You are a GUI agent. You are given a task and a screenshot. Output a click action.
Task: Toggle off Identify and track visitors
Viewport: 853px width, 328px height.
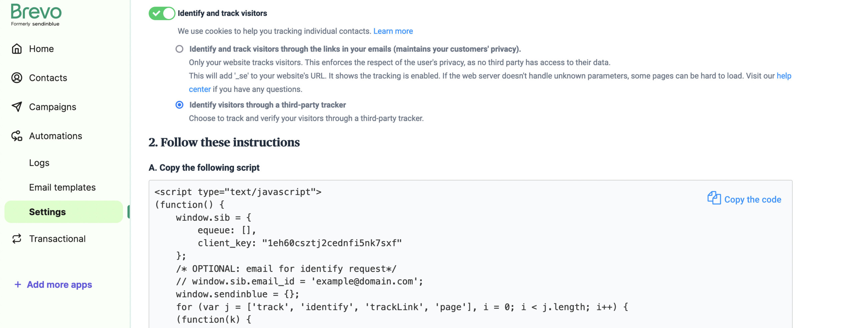pos(162,13)
